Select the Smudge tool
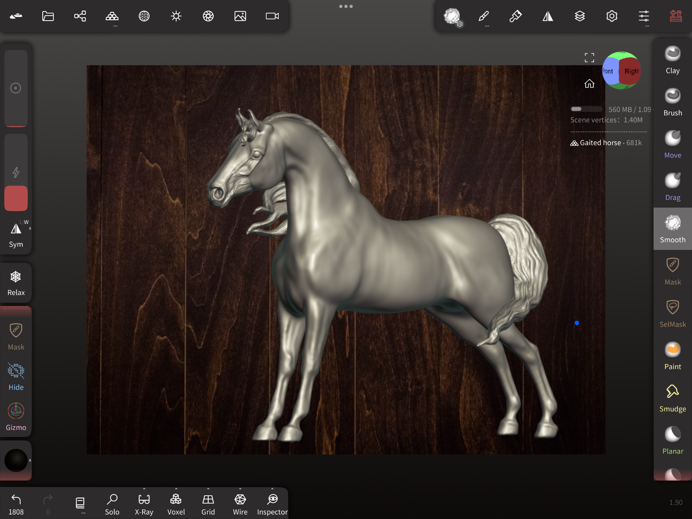Viewport: 692px width, 519px height. pyautogui.click(x=672, y=398)
